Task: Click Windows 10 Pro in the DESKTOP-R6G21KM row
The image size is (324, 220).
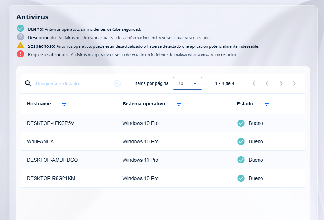Action: [140, 178]
